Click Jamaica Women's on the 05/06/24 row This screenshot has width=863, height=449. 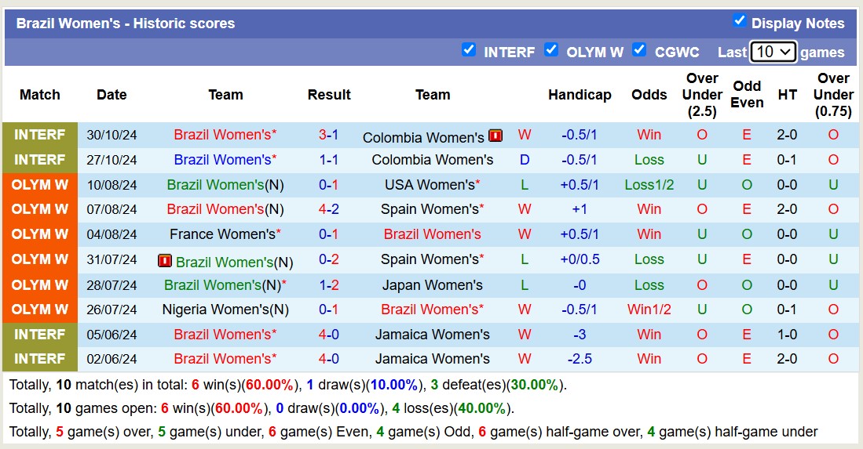pos(432,335)
